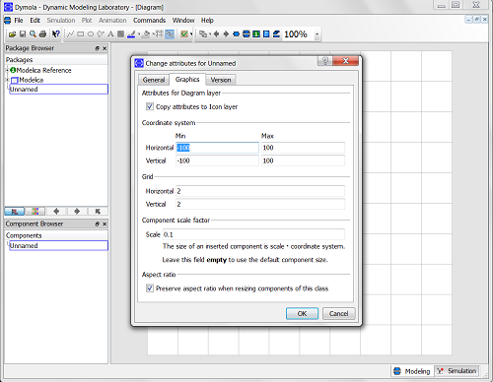
Task: Click the Recent models toolbar icon
Action: [x=203, y=34]
